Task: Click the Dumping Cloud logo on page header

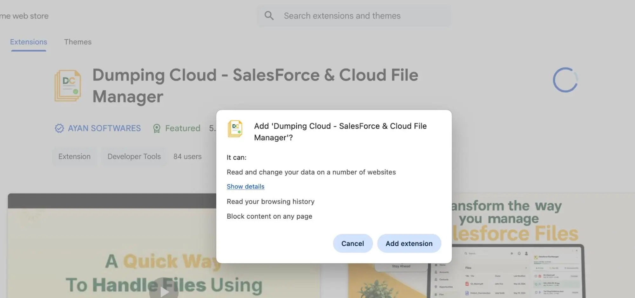Action: 68,86
